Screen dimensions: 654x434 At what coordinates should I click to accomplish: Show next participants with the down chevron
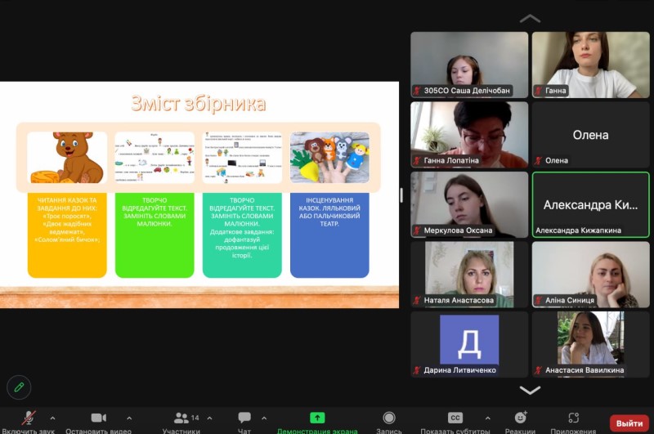(x=530, y=390)
